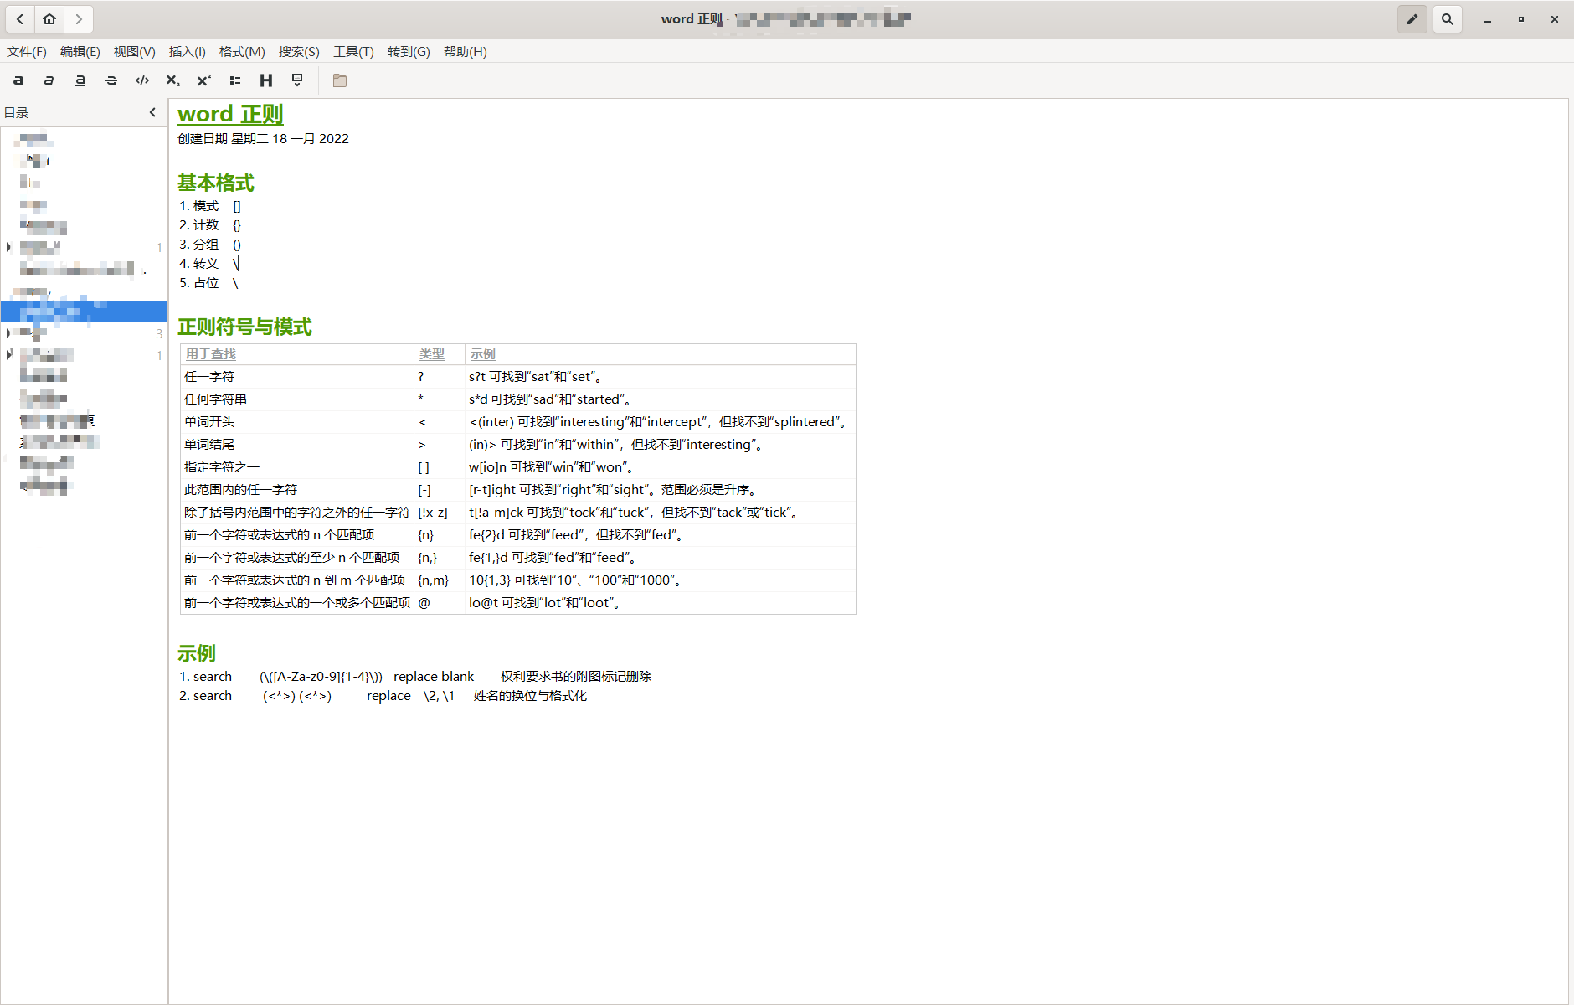
Task: Toggle page editing with pencil icon
Action: click(1412, 19)
